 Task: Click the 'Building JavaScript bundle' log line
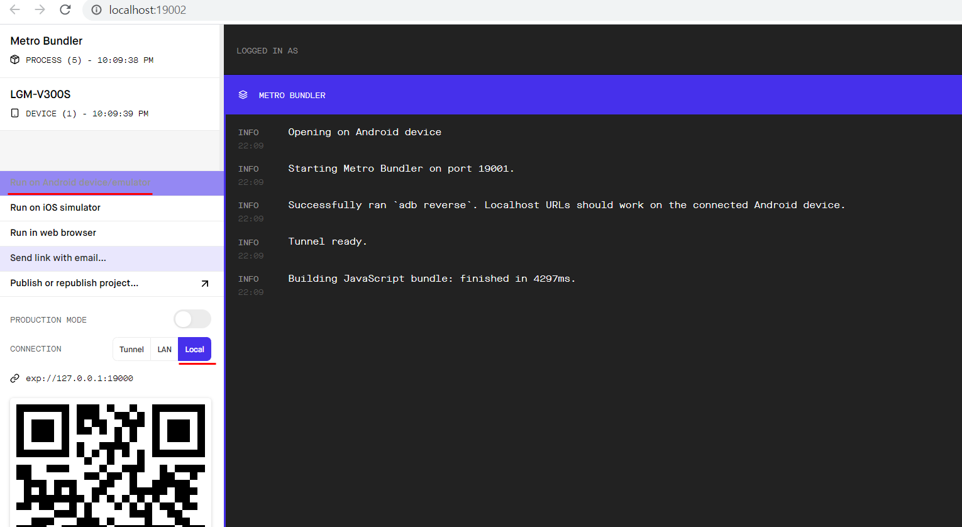click(432, 279)
